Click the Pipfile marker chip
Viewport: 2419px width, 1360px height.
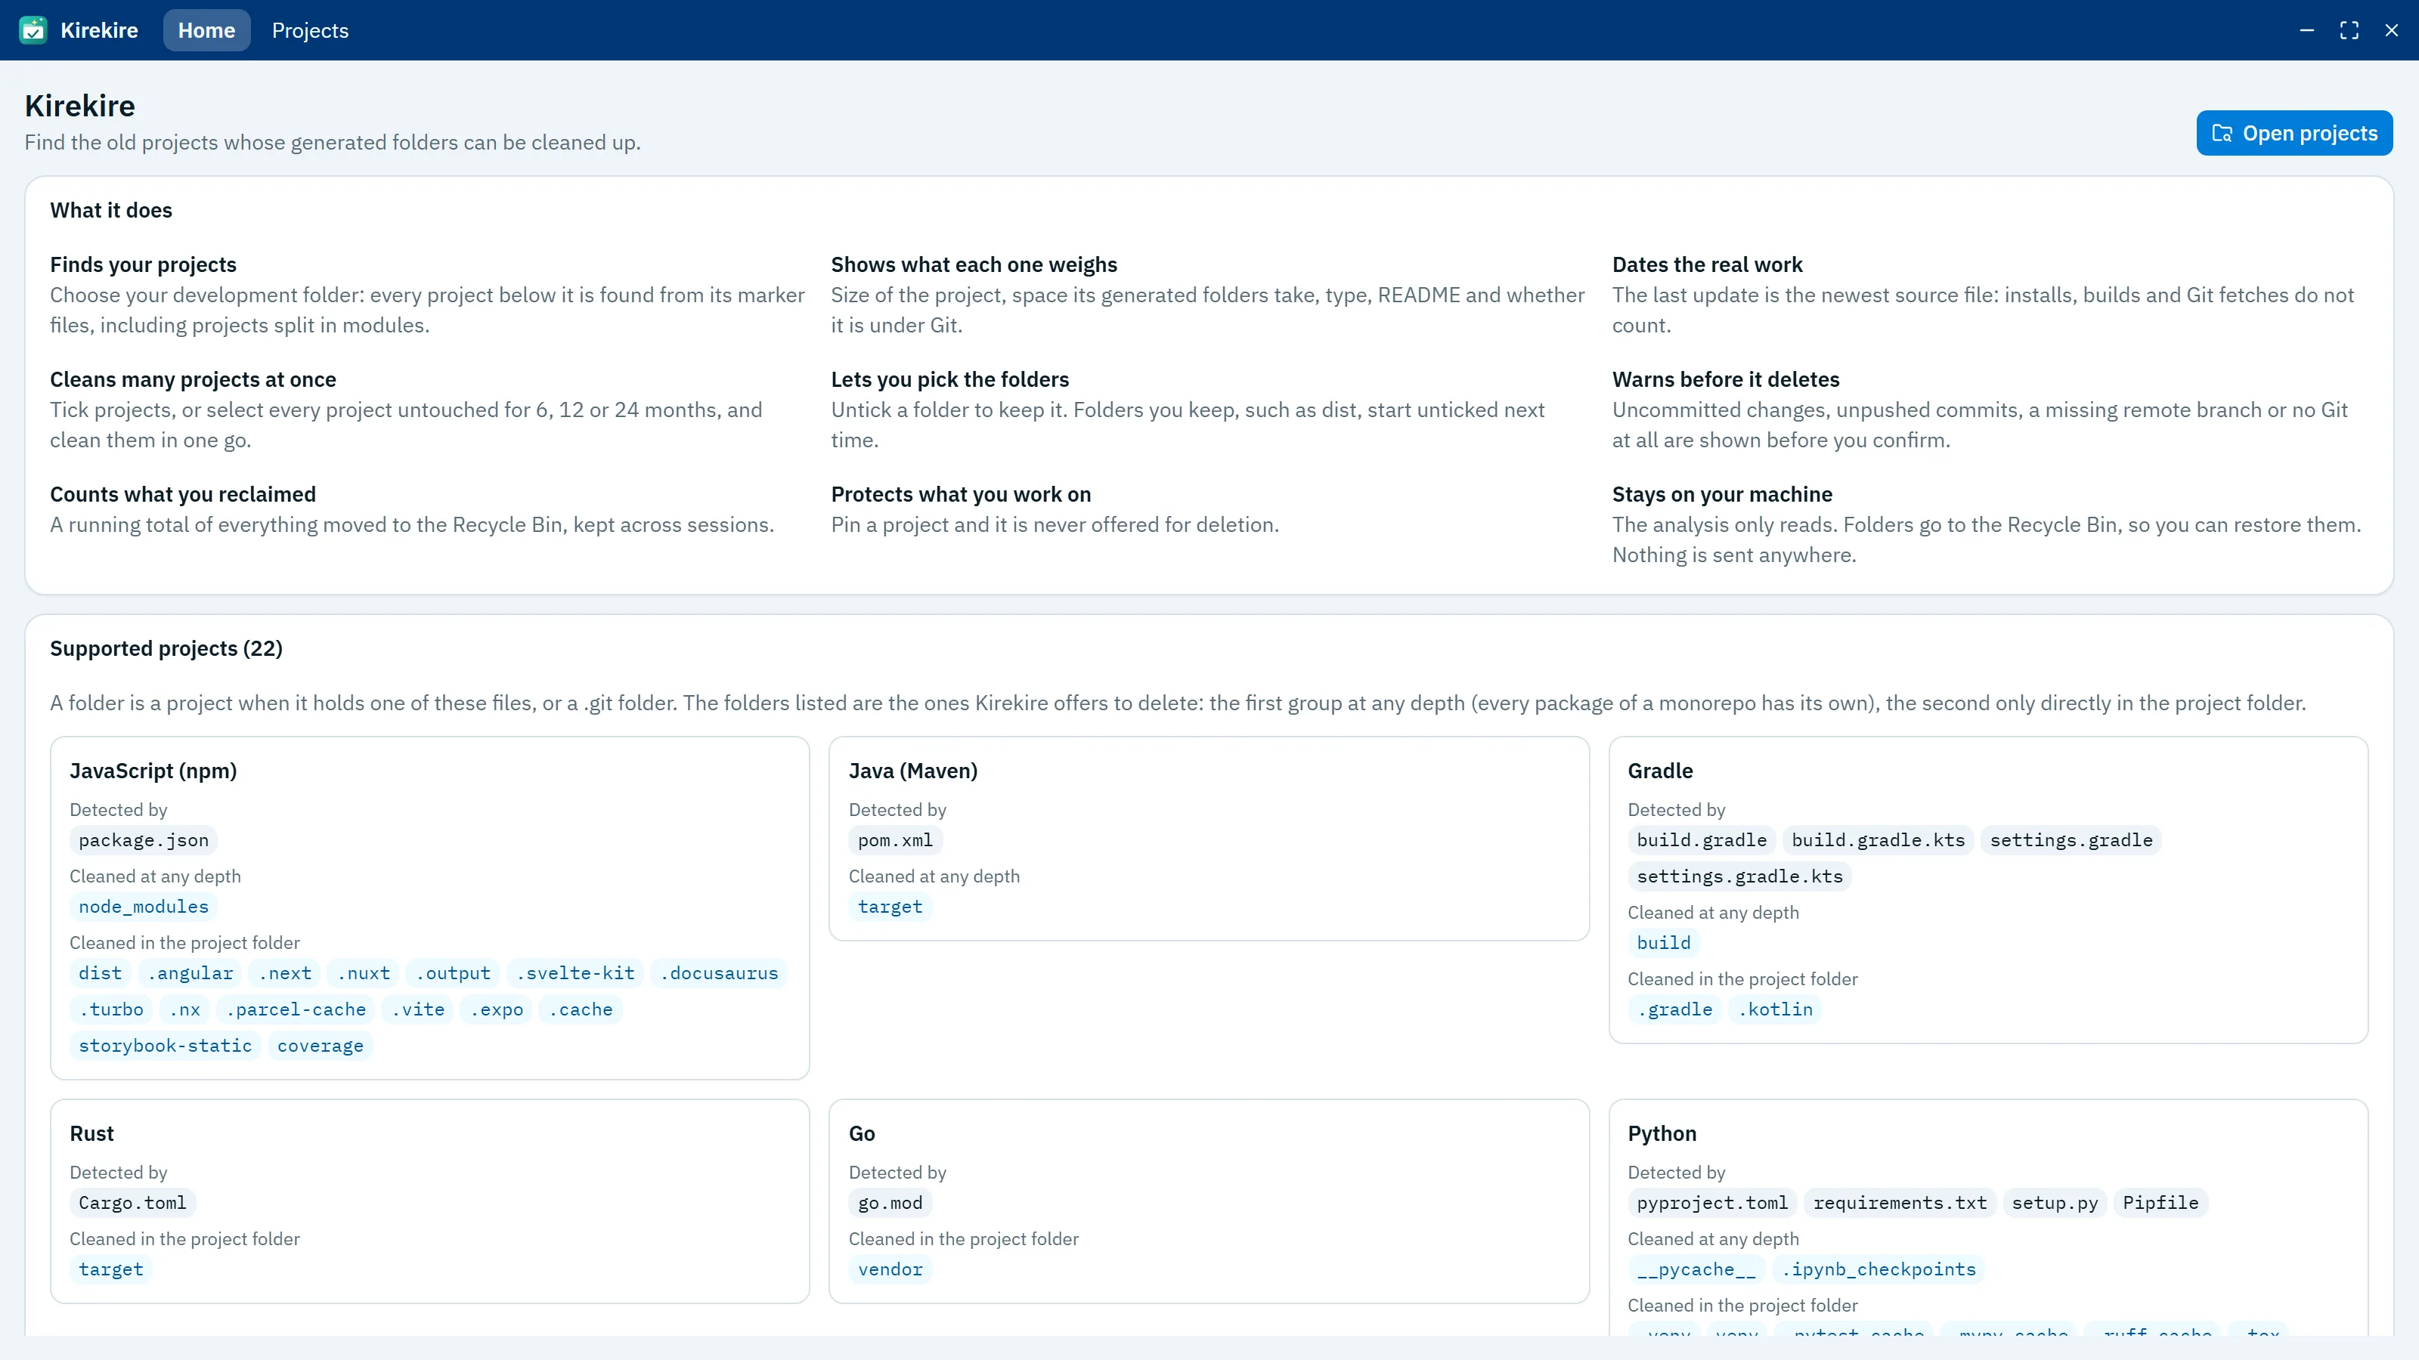(2160, 1204)
